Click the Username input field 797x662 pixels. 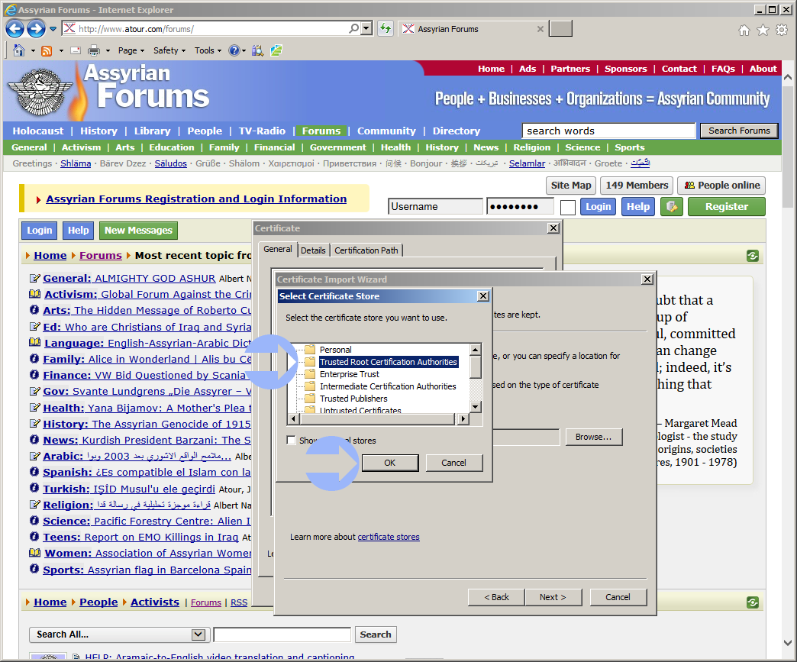(x=436, y=206)
